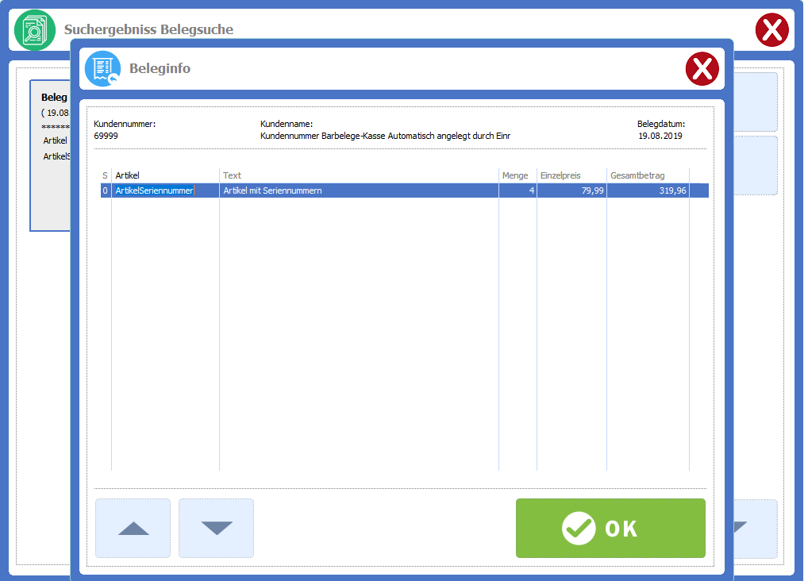Image resolution: width=808 pixels, height=581 pixels.
Task: Confirm with the green OK button
Action: point(610,528)
